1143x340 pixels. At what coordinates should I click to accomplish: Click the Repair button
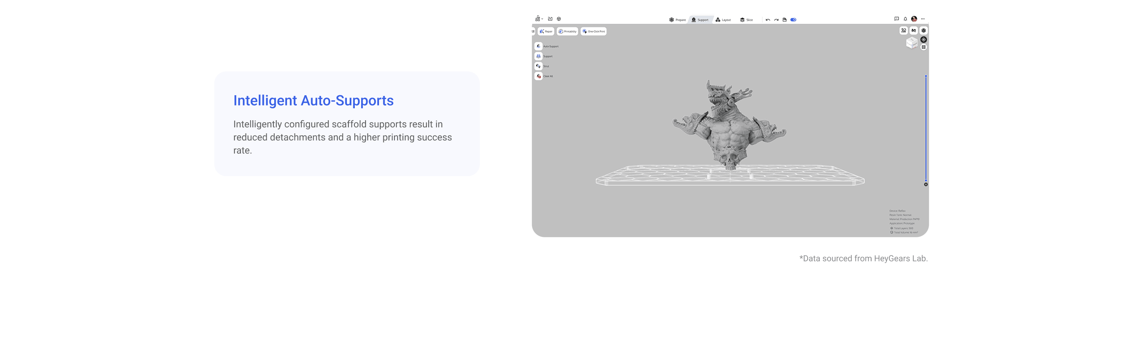click(546, 31)
